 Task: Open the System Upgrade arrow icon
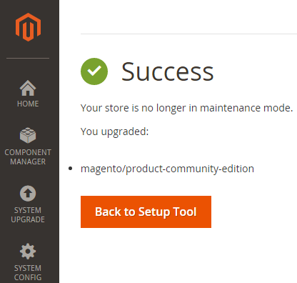(28, 193)
